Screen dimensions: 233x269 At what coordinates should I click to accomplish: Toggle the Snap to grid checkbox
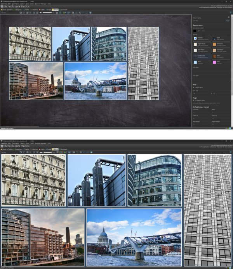[x=193, y=87]
